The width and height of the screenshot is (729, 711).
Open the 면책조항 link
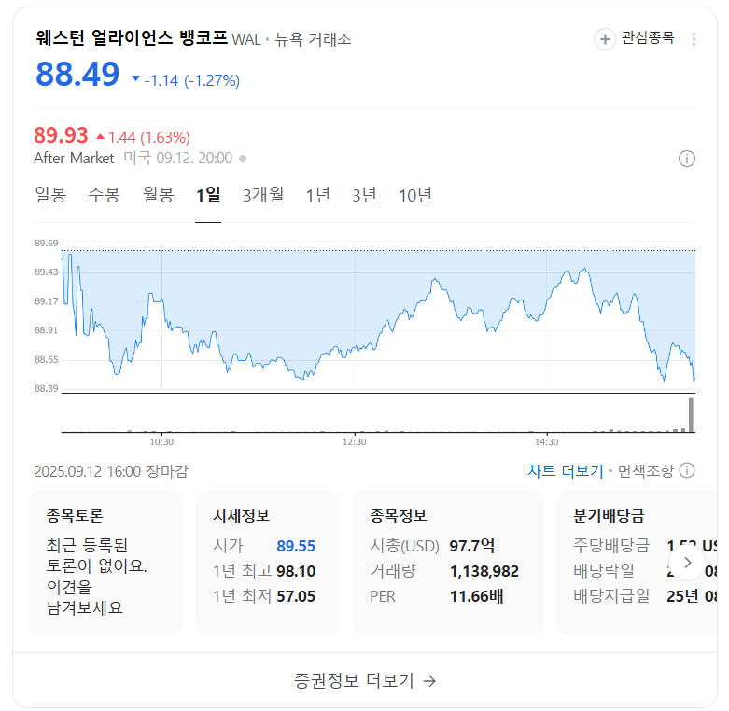(x=645, y=471)
